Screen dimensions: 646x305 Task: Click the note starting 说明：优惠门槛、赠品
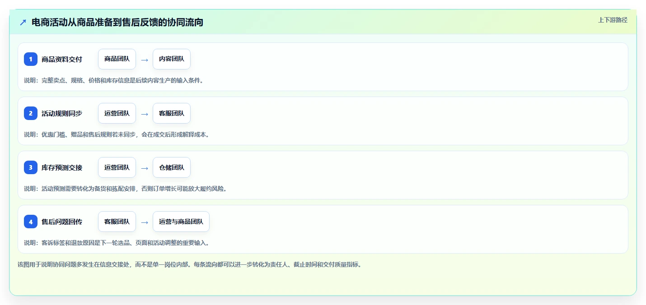tap(116, 134)
